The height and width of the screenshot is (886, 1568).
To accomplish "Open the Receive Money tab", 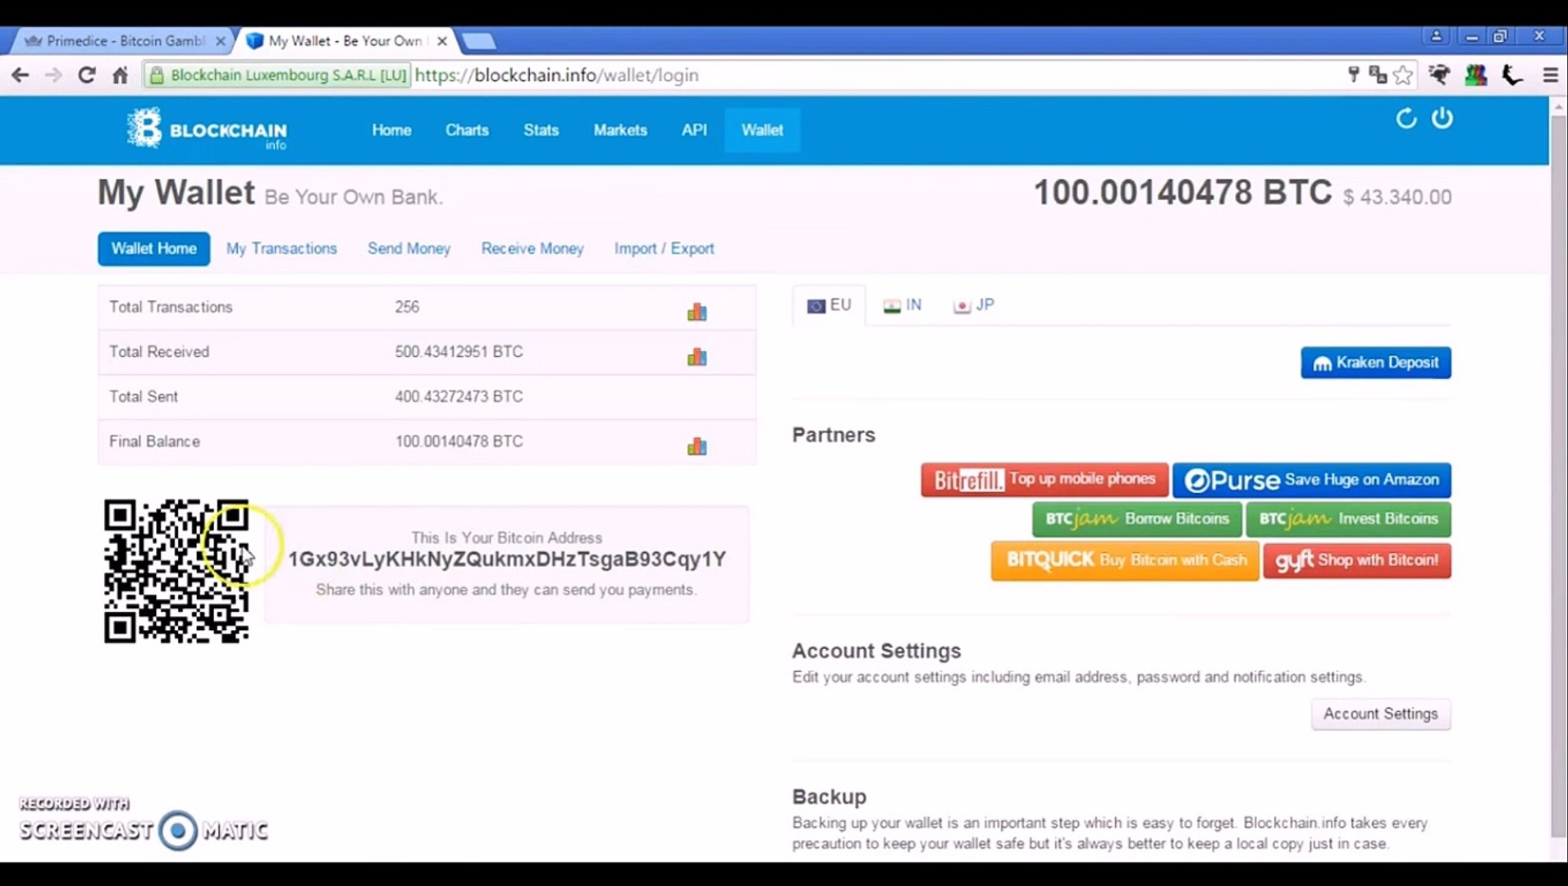I will click(x=533, y=249).
